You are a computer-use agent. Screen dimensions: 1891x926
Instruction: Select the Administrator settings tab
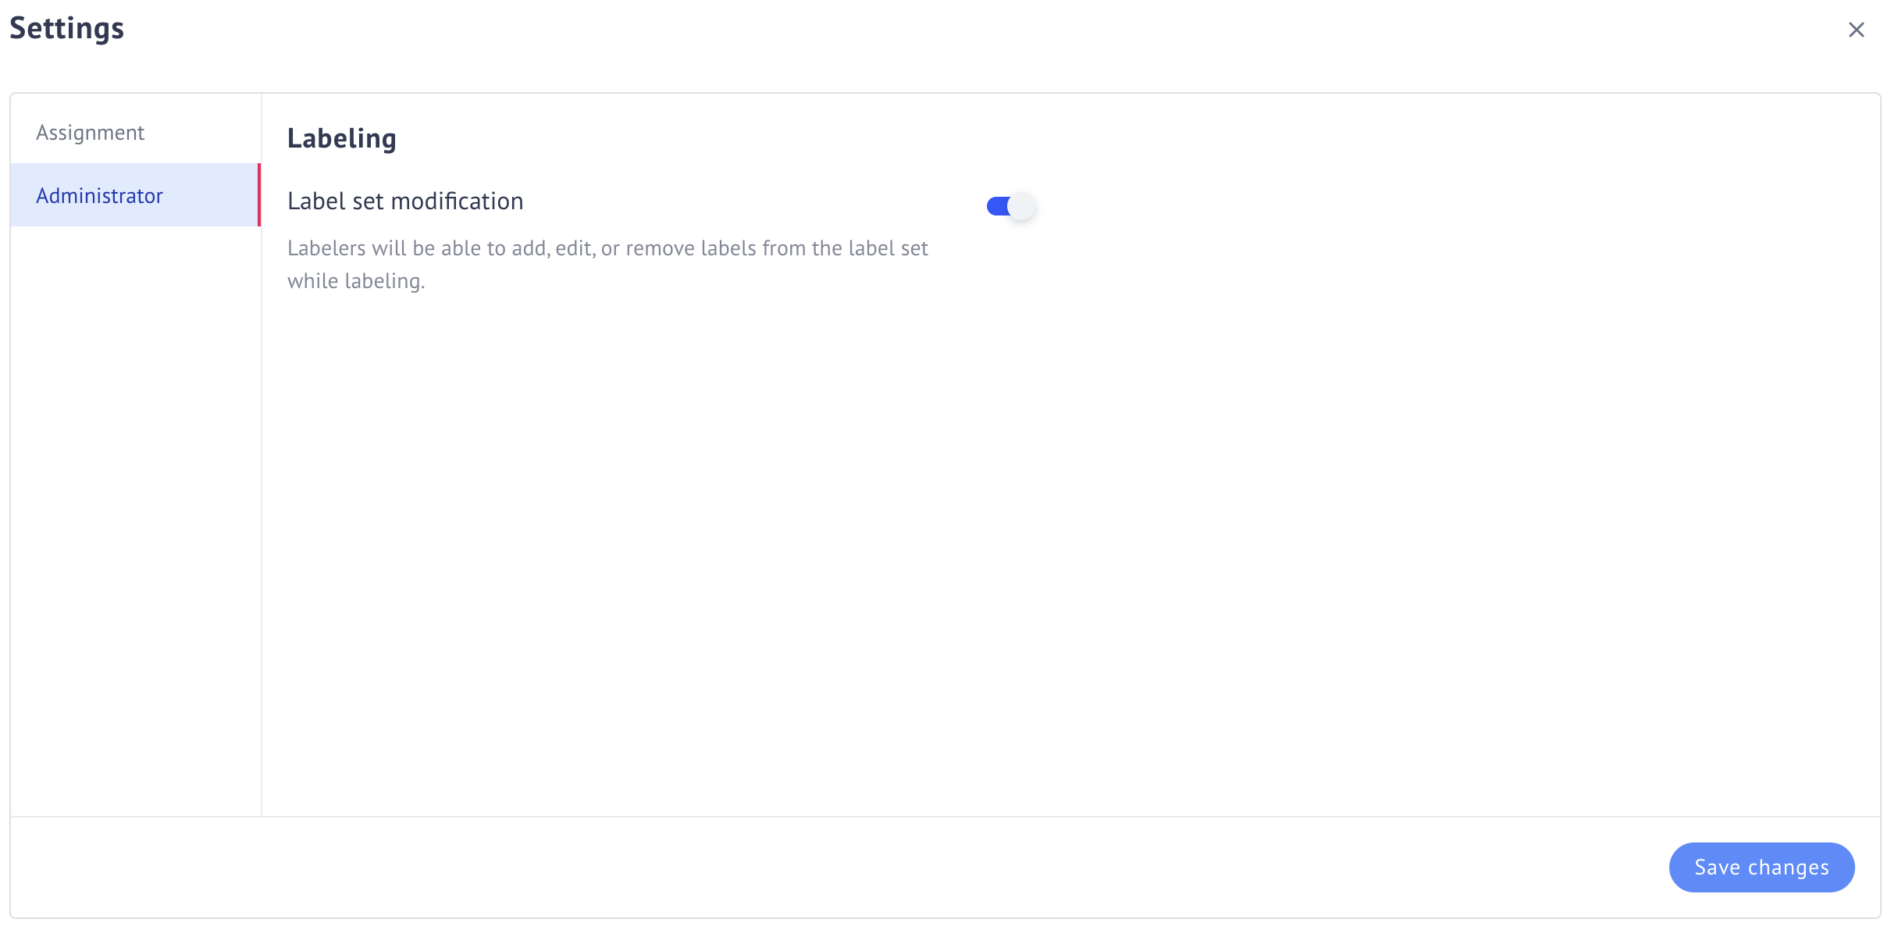tap(134, 195)
